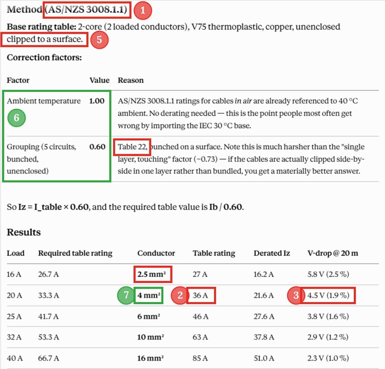This screenshot has width=385, height=369.
Task: Select the 4 mm² conductor cell
Action: click(x=149, y=295)
